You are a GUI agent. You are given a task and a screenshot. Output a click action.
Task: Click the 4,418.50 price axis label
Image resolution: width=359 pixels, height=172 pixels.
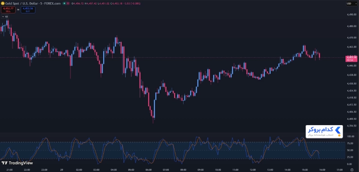click(351, 97)
